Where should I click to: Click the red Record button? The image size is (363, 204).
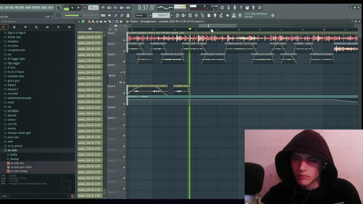pyautogui.click(x=85, y=8)
